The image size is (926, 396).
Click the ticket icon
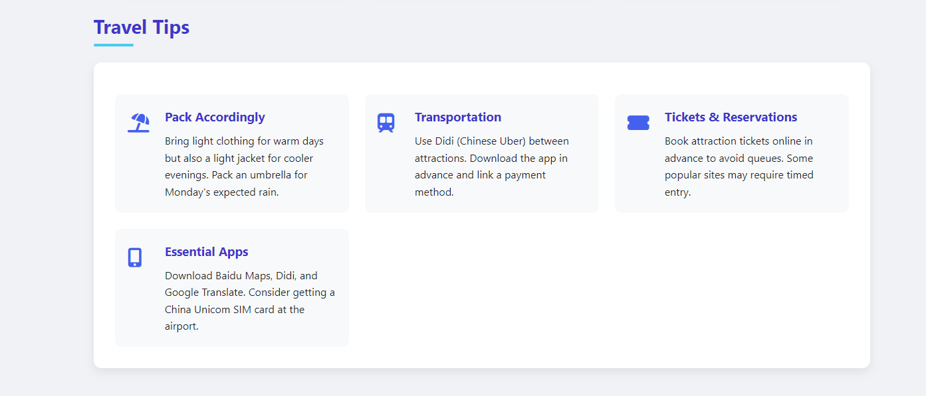pyautogui.click(x=638, y=123)
